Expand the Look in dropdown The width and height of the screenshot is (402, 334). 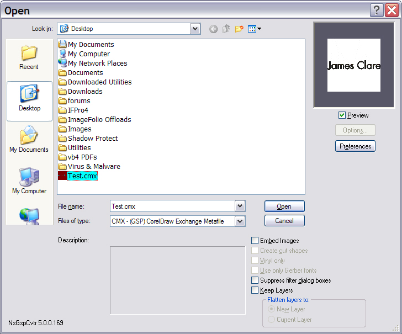pos(195,29)
